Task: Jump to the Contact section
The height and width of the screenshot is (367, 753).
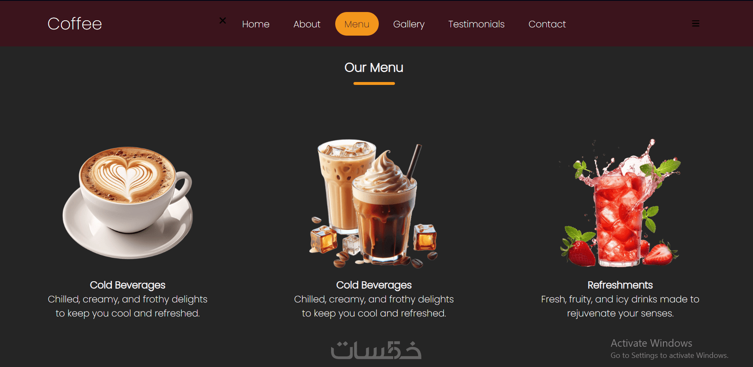Action: (x=547, y=24)
